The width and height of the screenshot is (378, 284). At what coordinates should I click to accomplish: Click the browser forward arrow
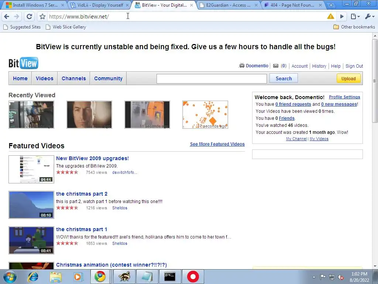17,16
